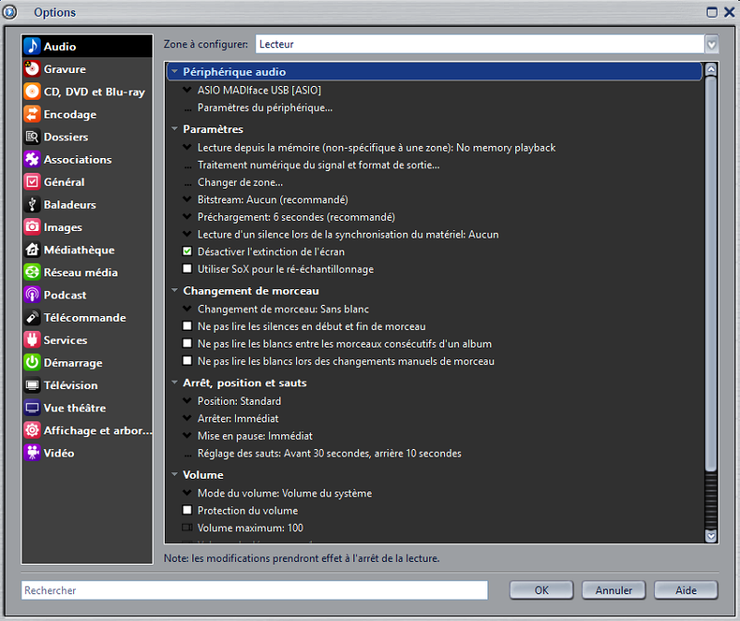Enable Utiliser SoX pour le ré-échantillonnage
Screen dimensions: 740x621
pyautogui.click(x=188, y=269)
